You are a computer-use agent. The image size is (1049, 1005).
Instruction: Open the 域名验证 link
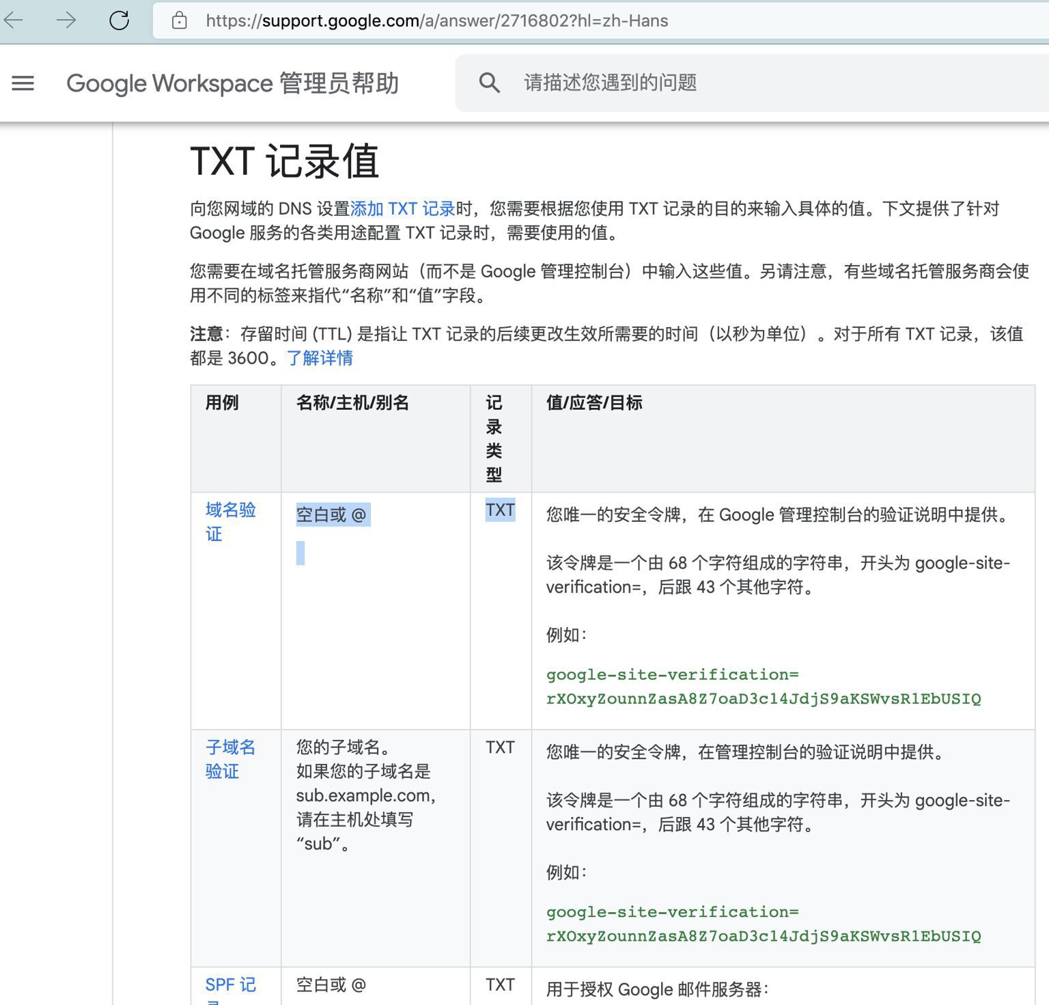click(x=230, y=522)
